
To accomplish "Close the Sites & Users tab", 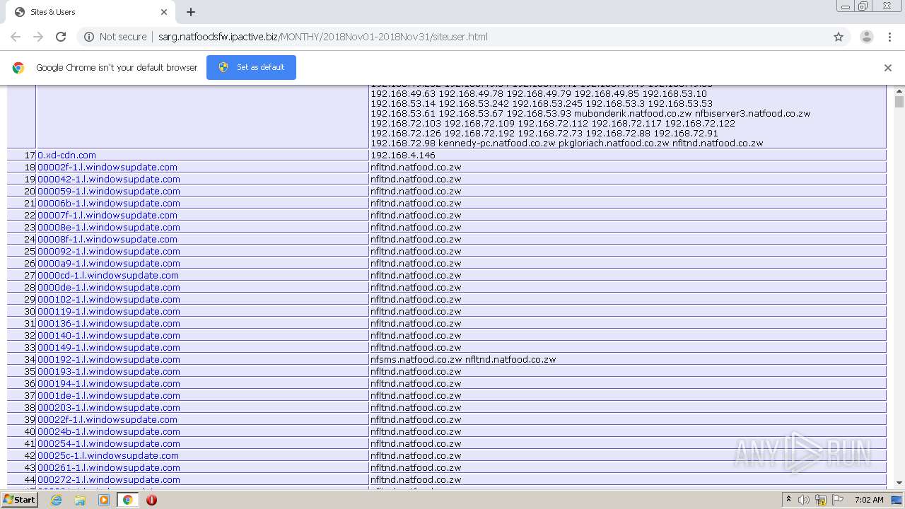I will [164, 12].
